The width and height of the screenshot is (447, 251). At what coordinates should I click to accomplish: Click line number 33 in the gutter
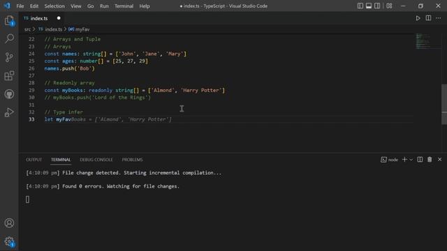(31, 119)
